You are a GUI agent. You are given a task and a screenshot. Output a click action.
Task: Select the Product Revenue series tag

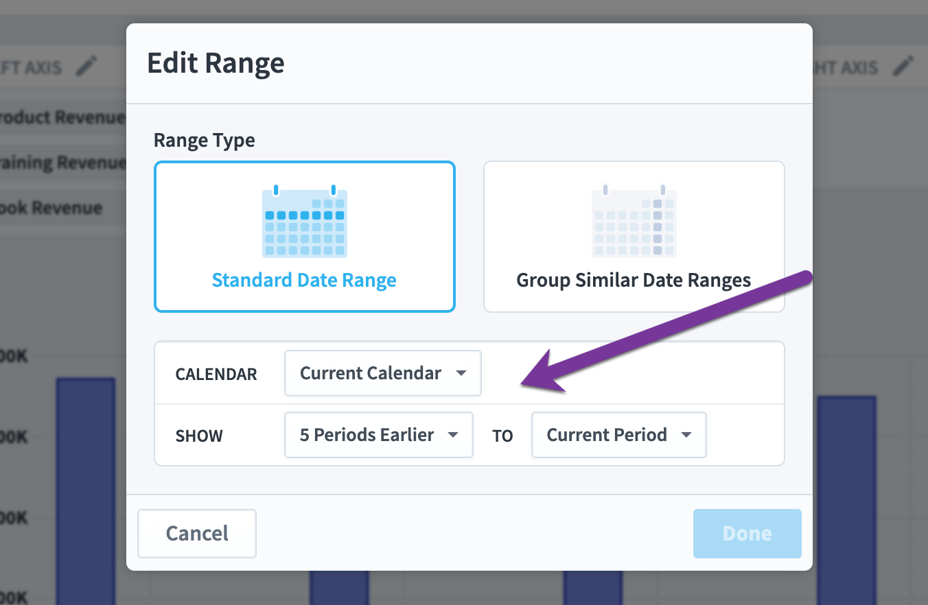tap(62, 117)
